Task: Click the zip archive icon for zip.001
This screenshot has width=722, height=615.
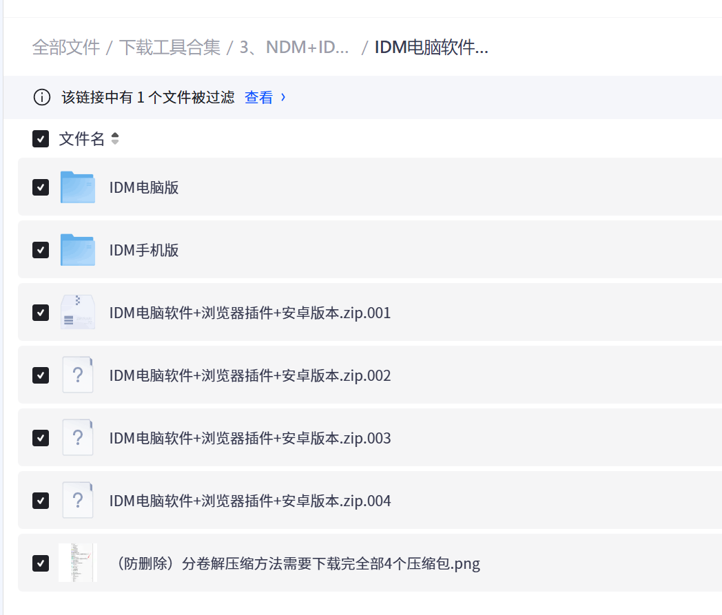Action: click(78, 312)
